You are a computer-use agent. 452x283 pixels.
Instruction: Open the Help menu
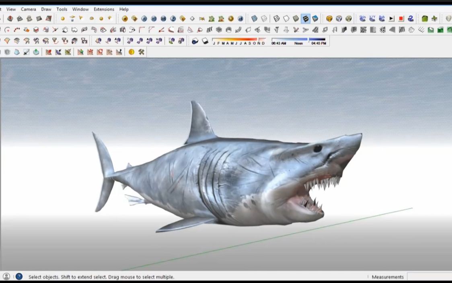124,9
